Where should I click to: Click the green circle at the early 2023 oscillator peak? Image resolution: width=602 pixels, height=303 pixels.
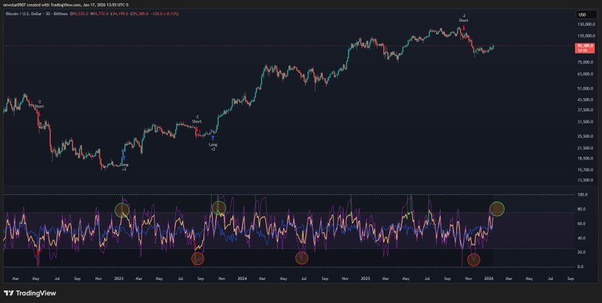(x=121, y=210)
